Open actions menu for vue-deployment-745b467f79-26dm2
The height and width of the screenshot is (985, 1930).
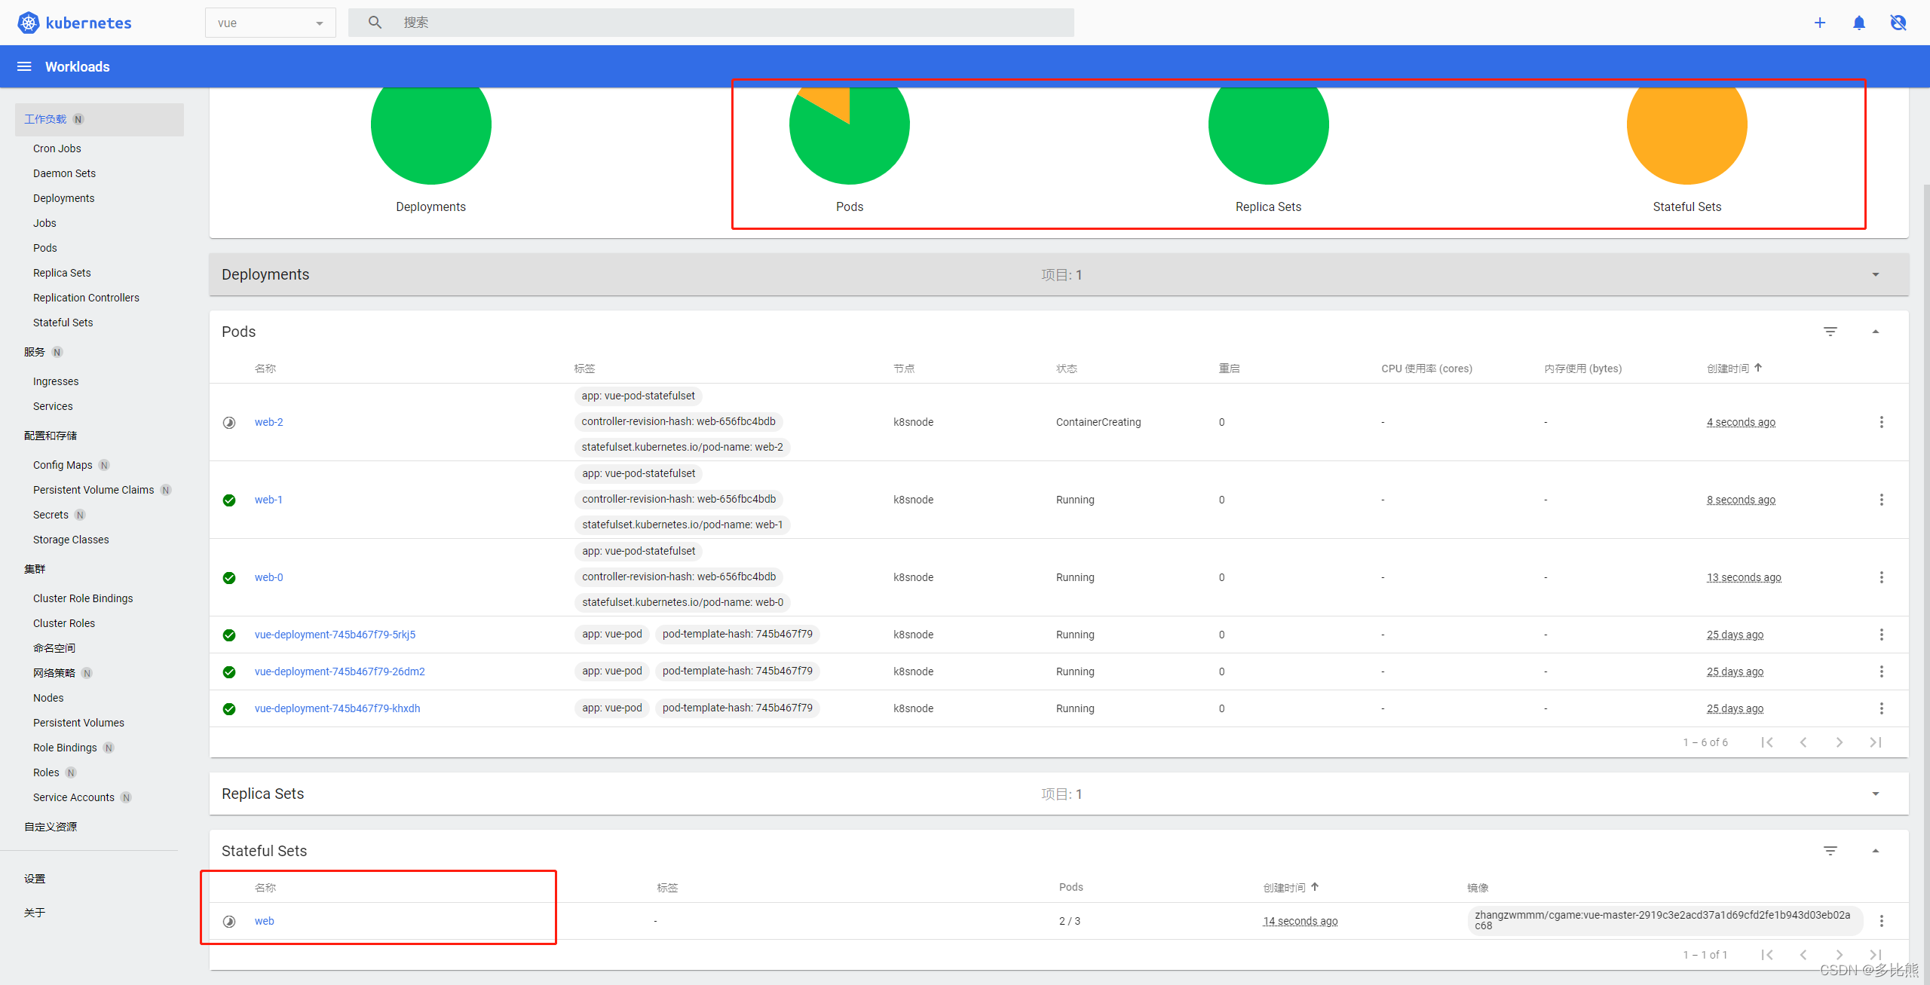point(1882,671)
